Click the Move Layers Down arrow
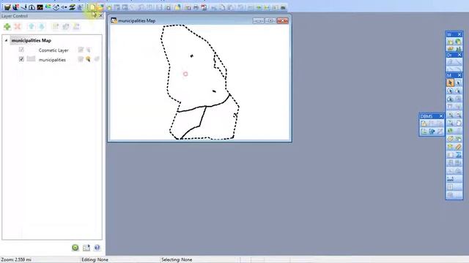469x263 pixels. pos(42,27)
